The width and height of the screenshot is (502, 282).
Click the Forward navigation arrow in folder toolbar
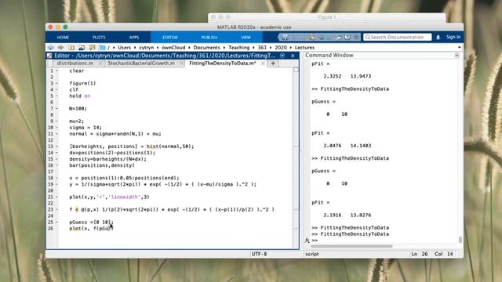[x=61, y=47]
